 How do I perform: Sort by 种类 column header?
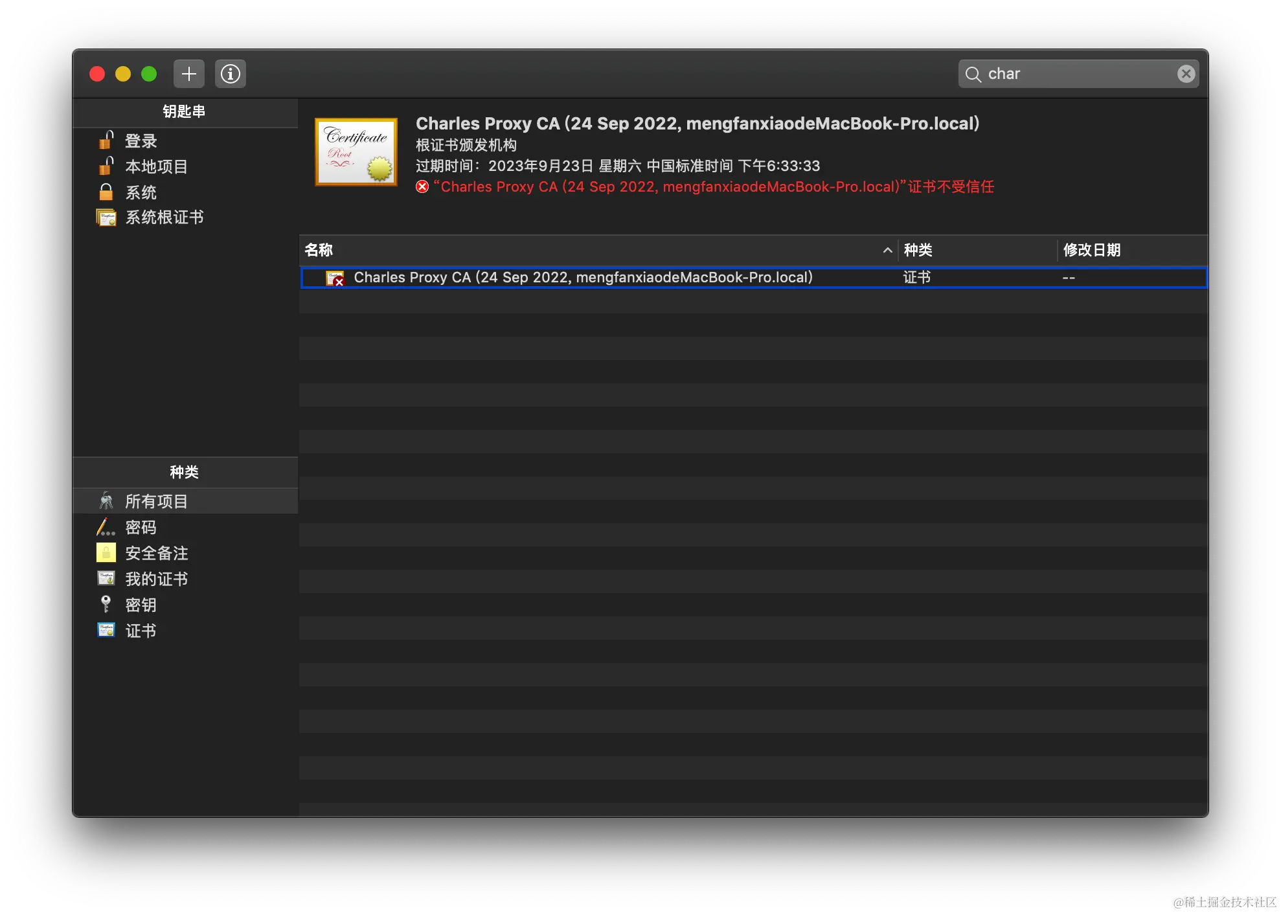(918, 250)
